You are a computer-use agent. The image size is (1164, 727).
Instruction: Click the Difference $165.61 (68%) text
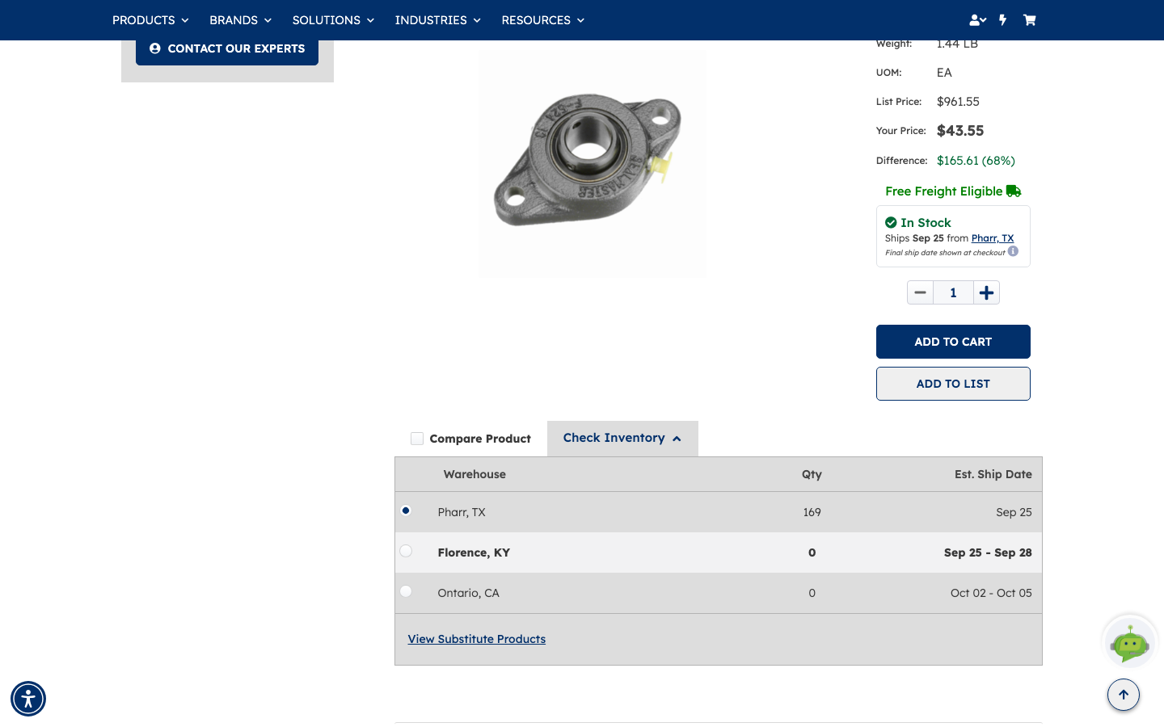pos(976,161)
